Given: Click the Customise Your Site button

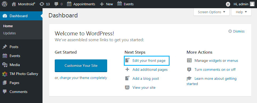Looking at the screenshot, I should click(81, 66).
